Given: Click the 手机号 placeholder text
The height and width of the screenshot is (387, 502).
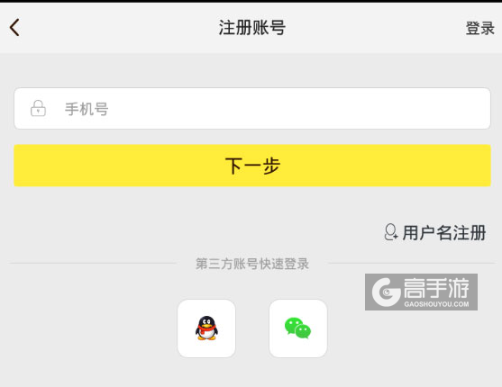Looking at the screenshot, I should point(87,109).
